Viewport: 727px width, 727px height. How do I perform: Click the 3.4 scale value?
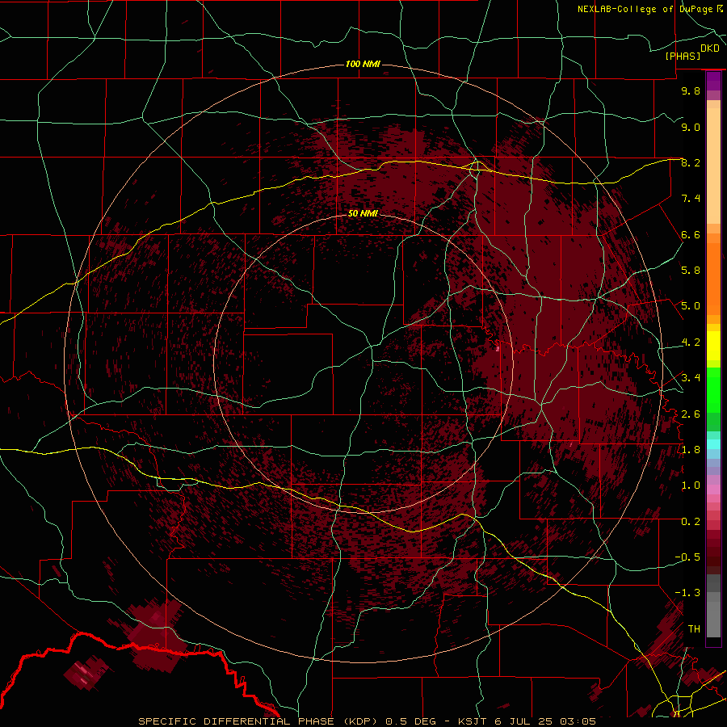(x=691, y=378)
